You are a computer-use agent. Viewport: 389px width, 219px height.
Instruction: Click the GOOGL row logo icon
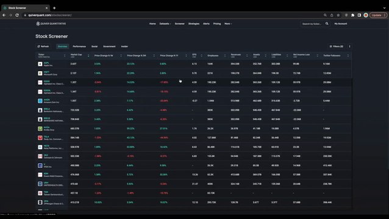(x=40, y=92)
